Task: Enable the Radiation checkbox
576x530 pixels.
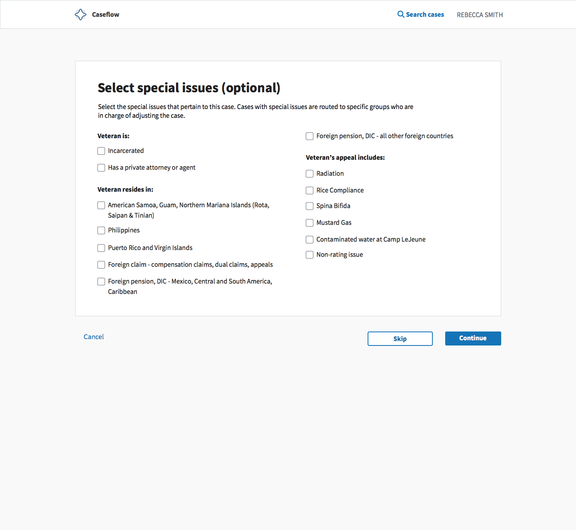Action: point(310,174)
